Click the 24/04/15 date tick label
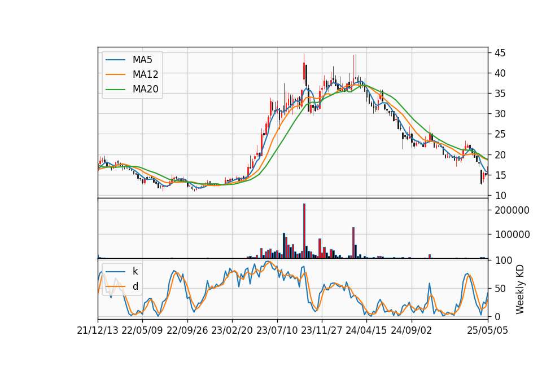The width and height of the screenshot is (542, 389). coord(366,330)
